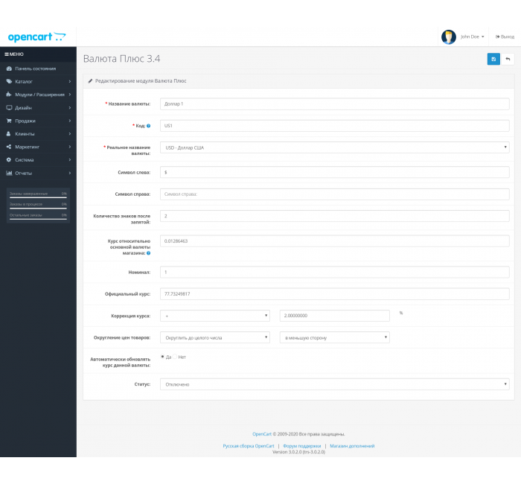The width and height of the screenshot is (521, 484).
Task: Click the pencil icon in Редактирование модуля header
Action: click(x=90, y=80)
